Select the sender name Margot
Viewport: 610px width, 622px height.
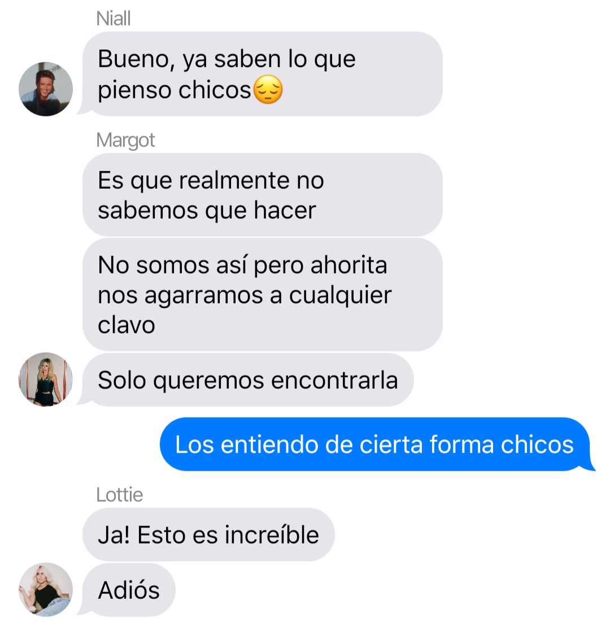point(125,140)
